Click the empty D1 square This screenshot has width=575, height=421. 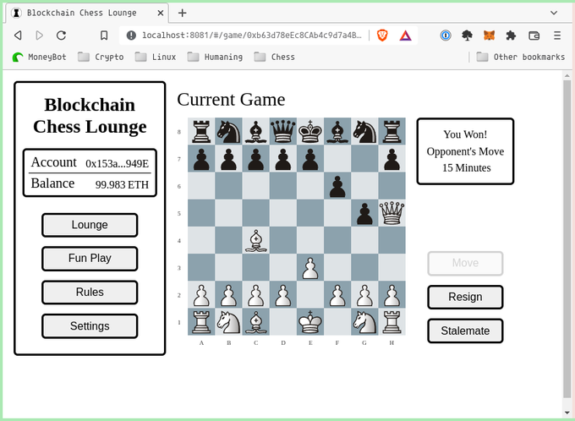(x=283, y=322)
